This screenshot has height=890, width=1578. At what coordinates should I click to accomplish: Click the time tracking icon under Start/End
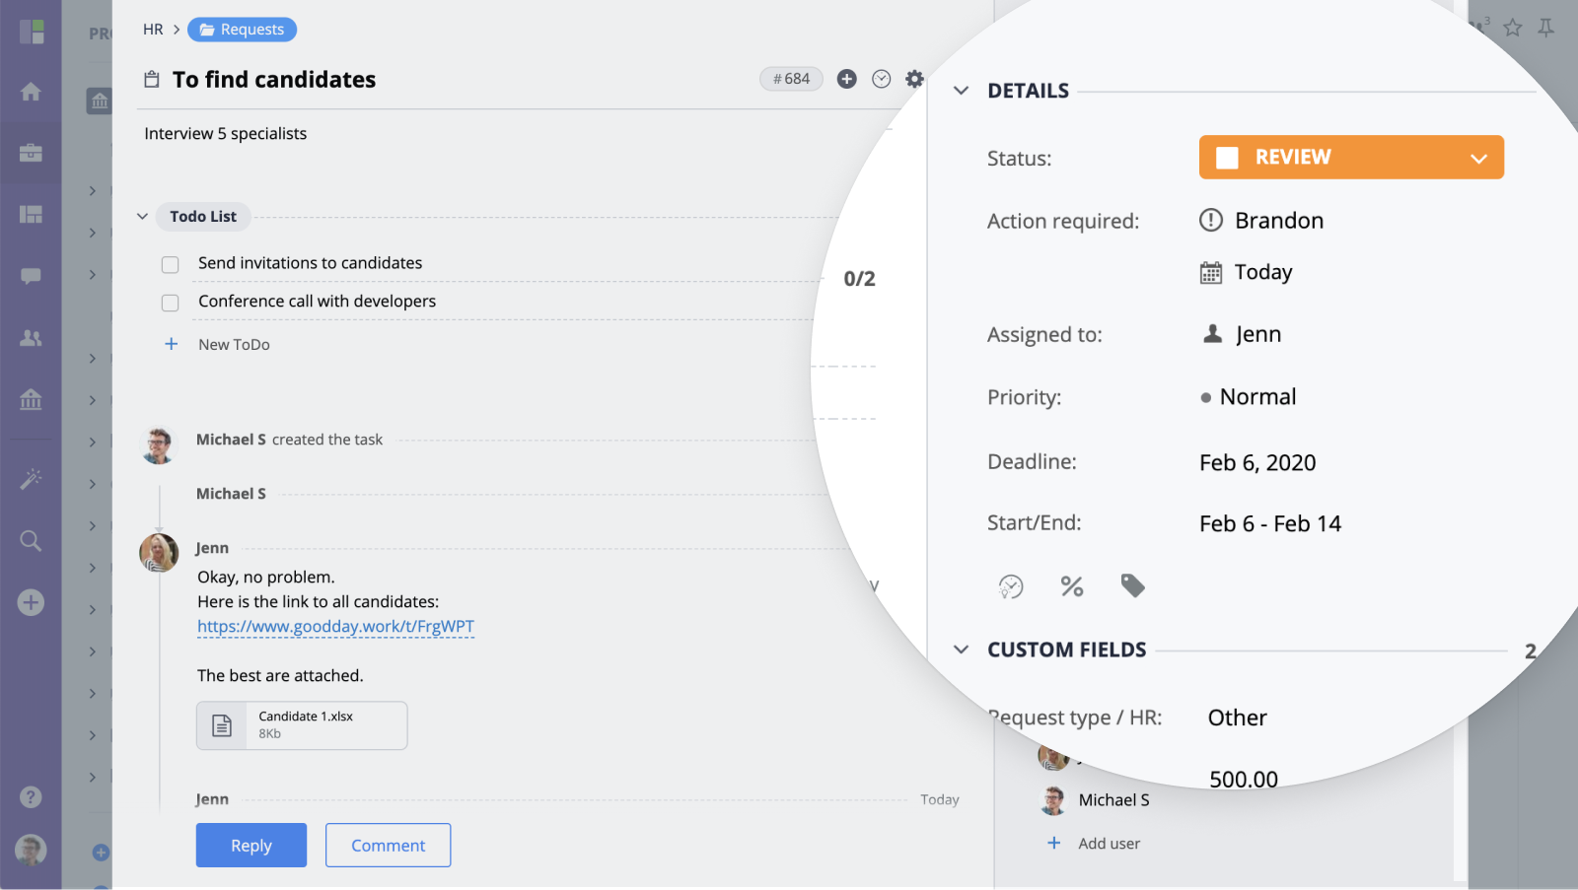click(x=1011, y=587)
